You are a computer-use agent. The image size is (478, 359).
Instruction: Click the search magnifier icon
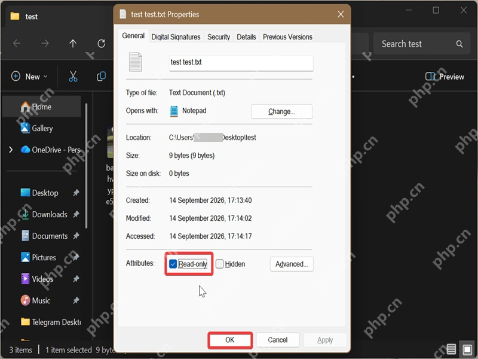(x=459, y=44)
